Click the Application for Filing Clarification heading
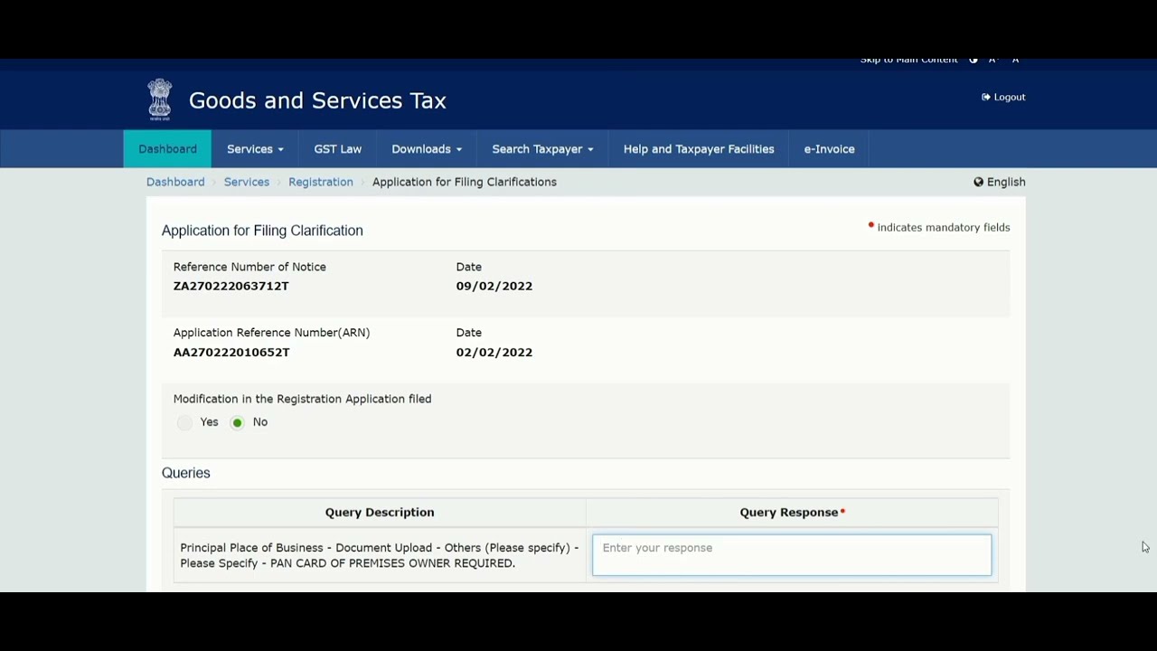The image size is (1157, 651). click(x=262, y=231)
